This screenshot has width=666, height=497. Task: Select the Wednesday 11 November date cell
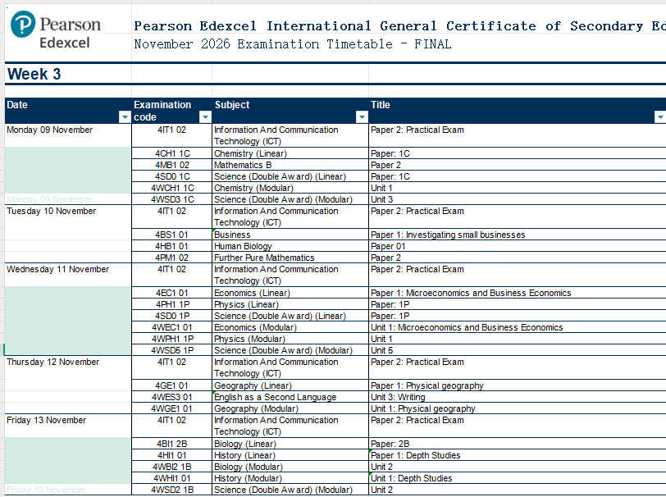(68, 275)
